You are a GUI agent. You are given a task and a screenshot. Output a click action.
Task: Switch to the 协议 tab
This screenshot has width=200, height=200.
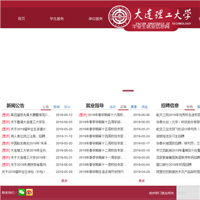tap(67, 107)
